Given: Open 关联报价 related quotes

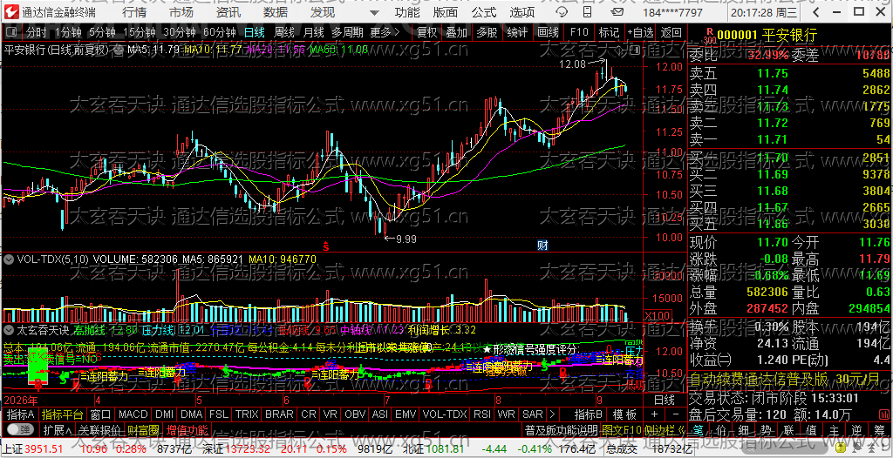Looking at the screenshot, I should 99,429.
